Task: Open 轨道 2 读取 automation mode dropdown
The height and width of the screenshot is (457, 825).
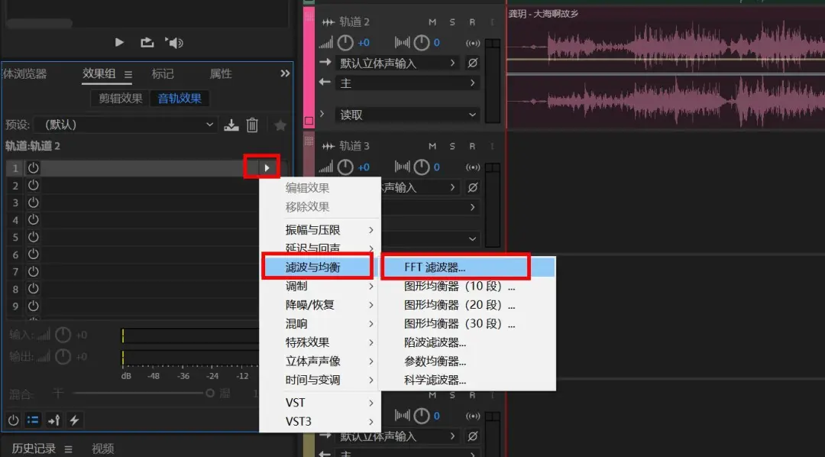Action: coord(408,115)
